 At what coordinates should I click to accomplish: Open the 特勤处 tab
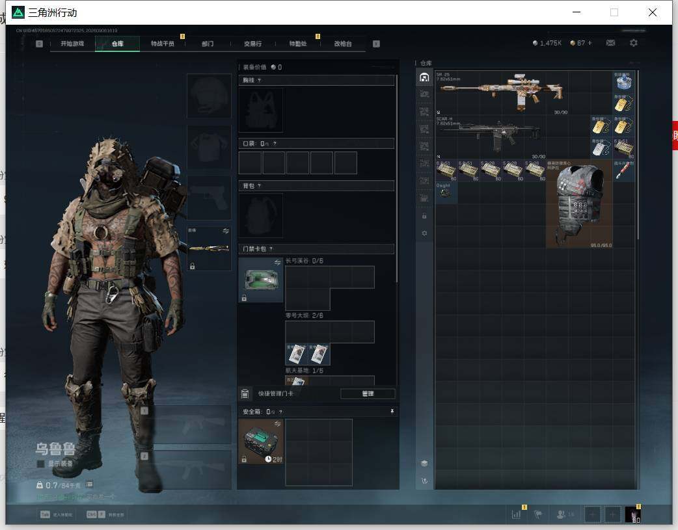298,44
